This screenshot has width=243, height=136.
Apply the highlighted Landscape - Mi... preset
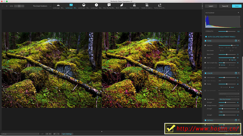(71, 6)
